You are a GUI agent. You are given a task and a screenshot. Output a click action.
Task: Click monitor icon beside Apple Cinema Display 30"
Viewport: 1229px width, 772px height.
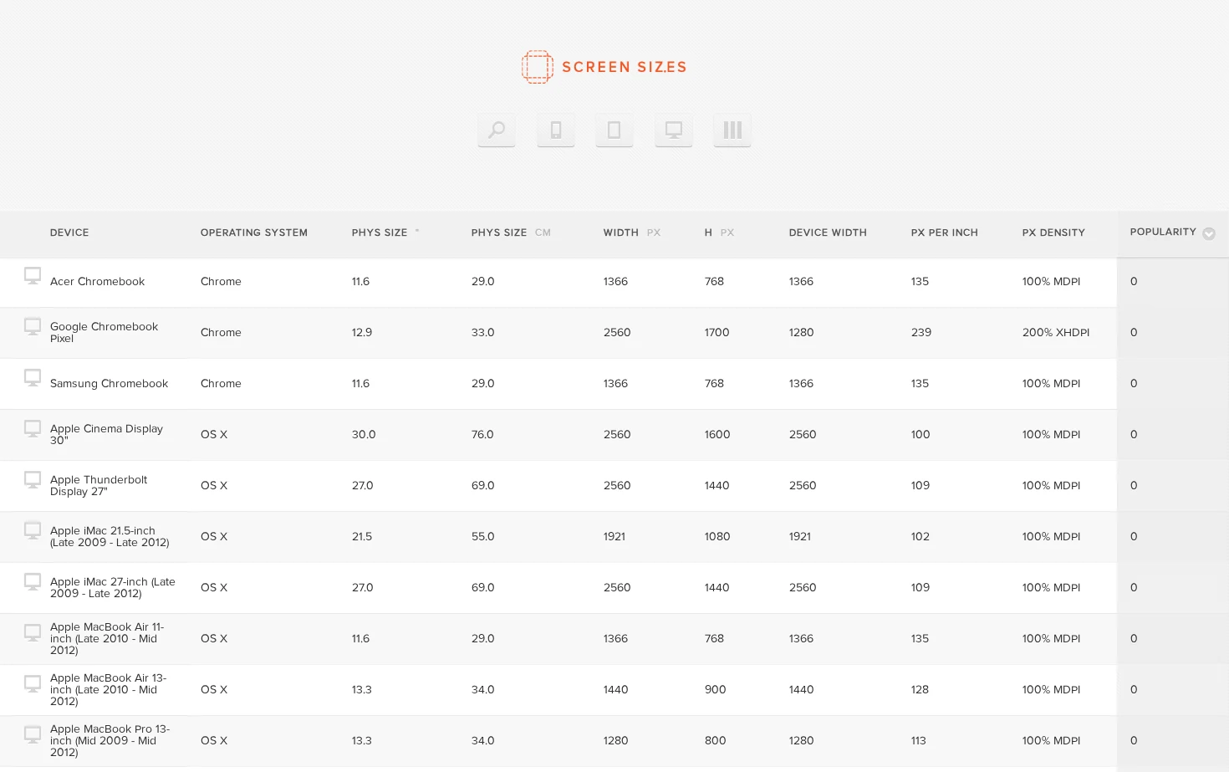(33, 429)
